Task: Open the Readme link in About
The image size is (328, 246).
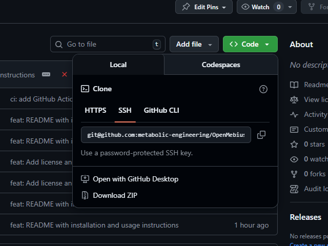Action: 316,85
